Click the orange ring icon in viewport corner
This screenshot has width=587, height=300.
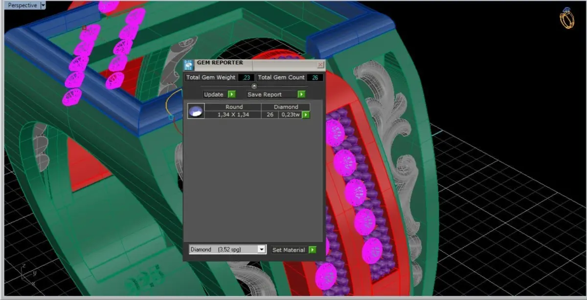tap(567, 18)
